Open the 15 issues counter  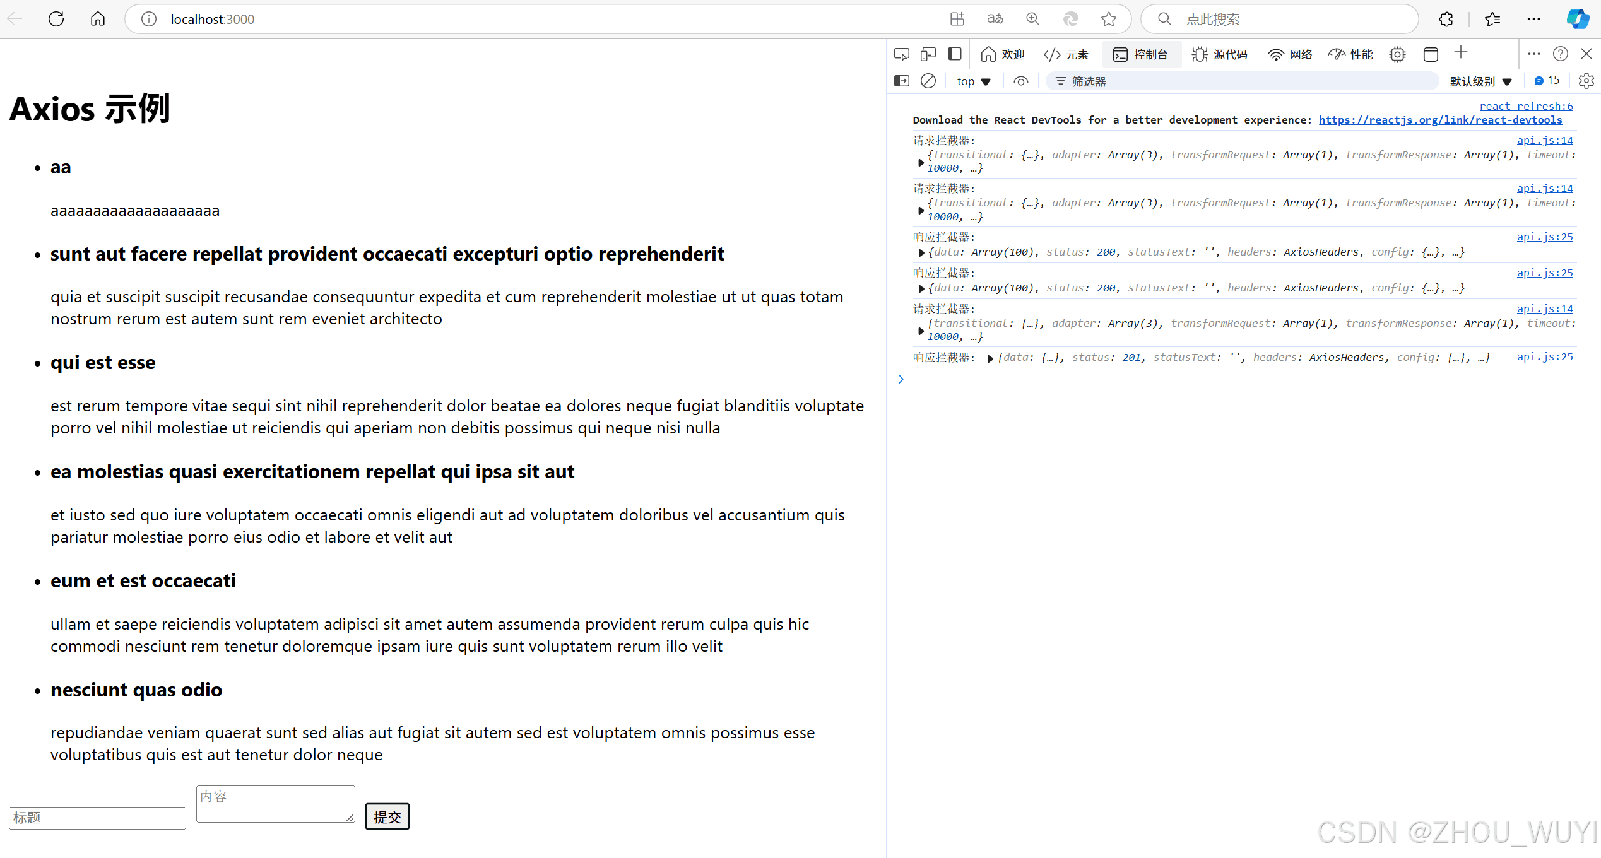pyautogui.click(x=1547, y=81)
